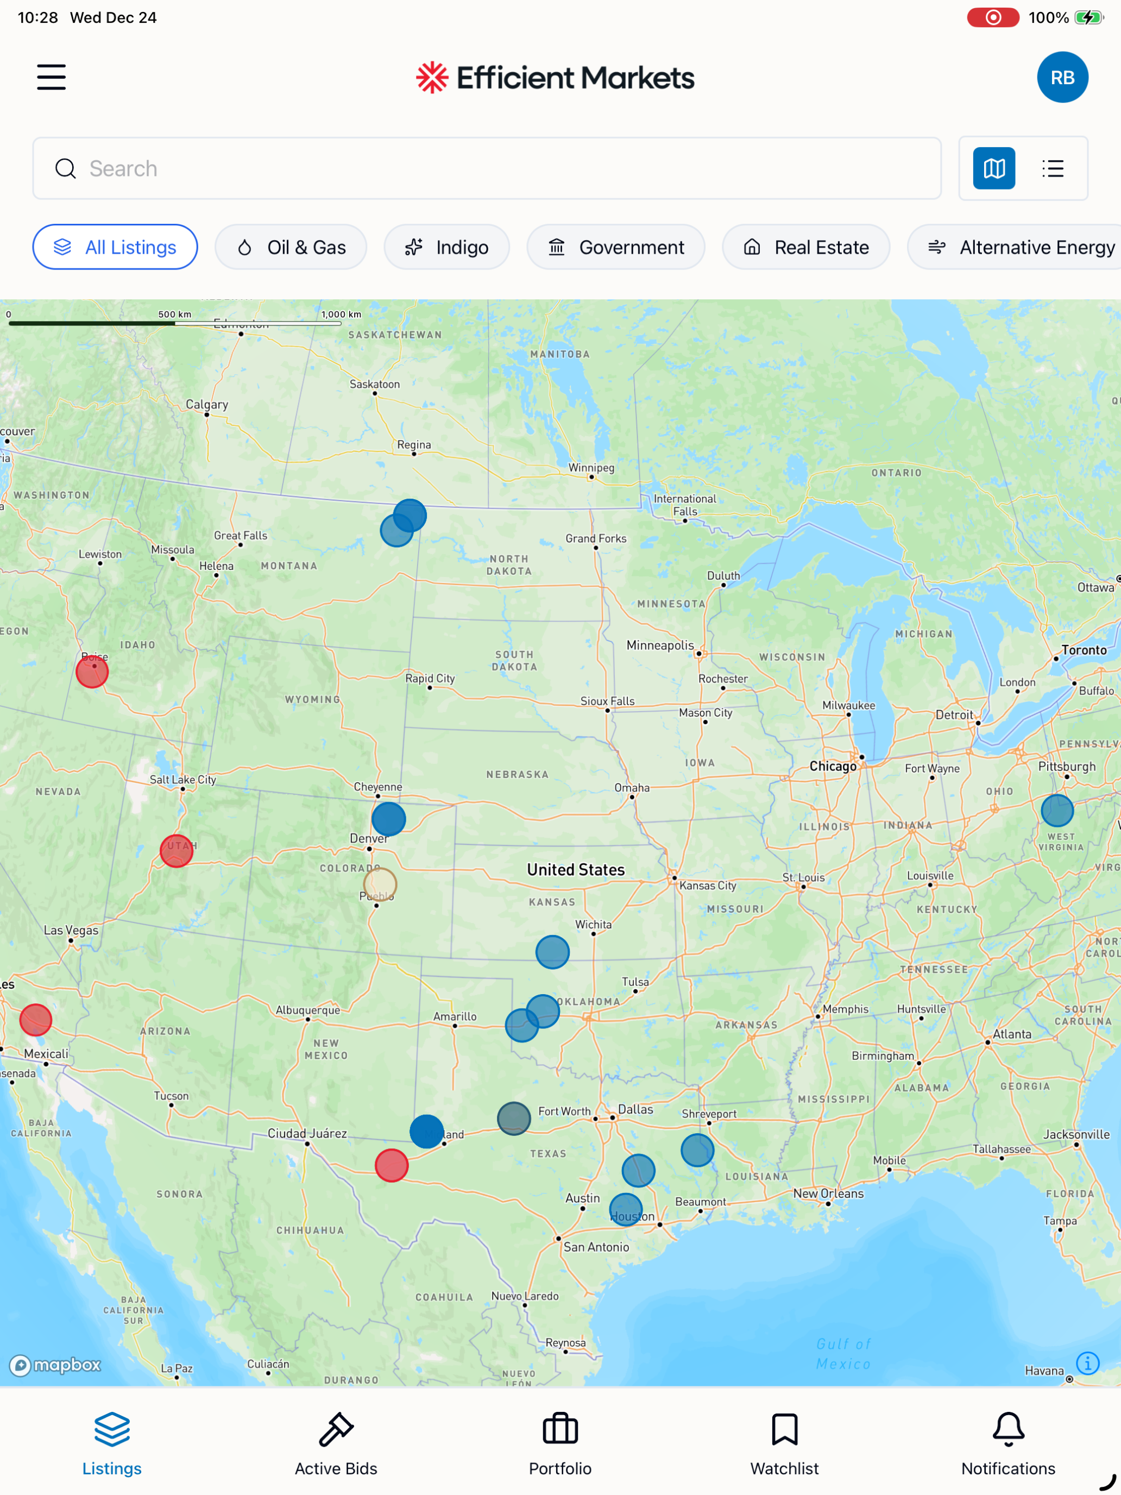Show map attribution info

[x=1088, y=1362]
